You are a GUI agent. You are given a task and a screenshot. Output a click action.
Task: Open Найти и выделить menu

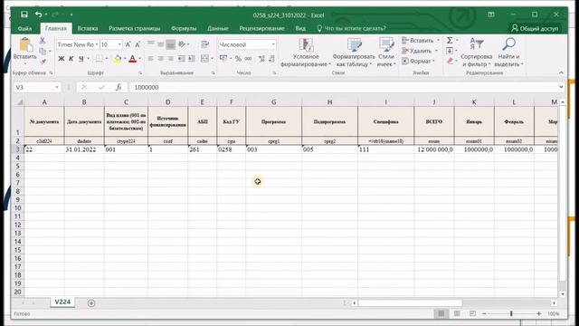(508, 53)
